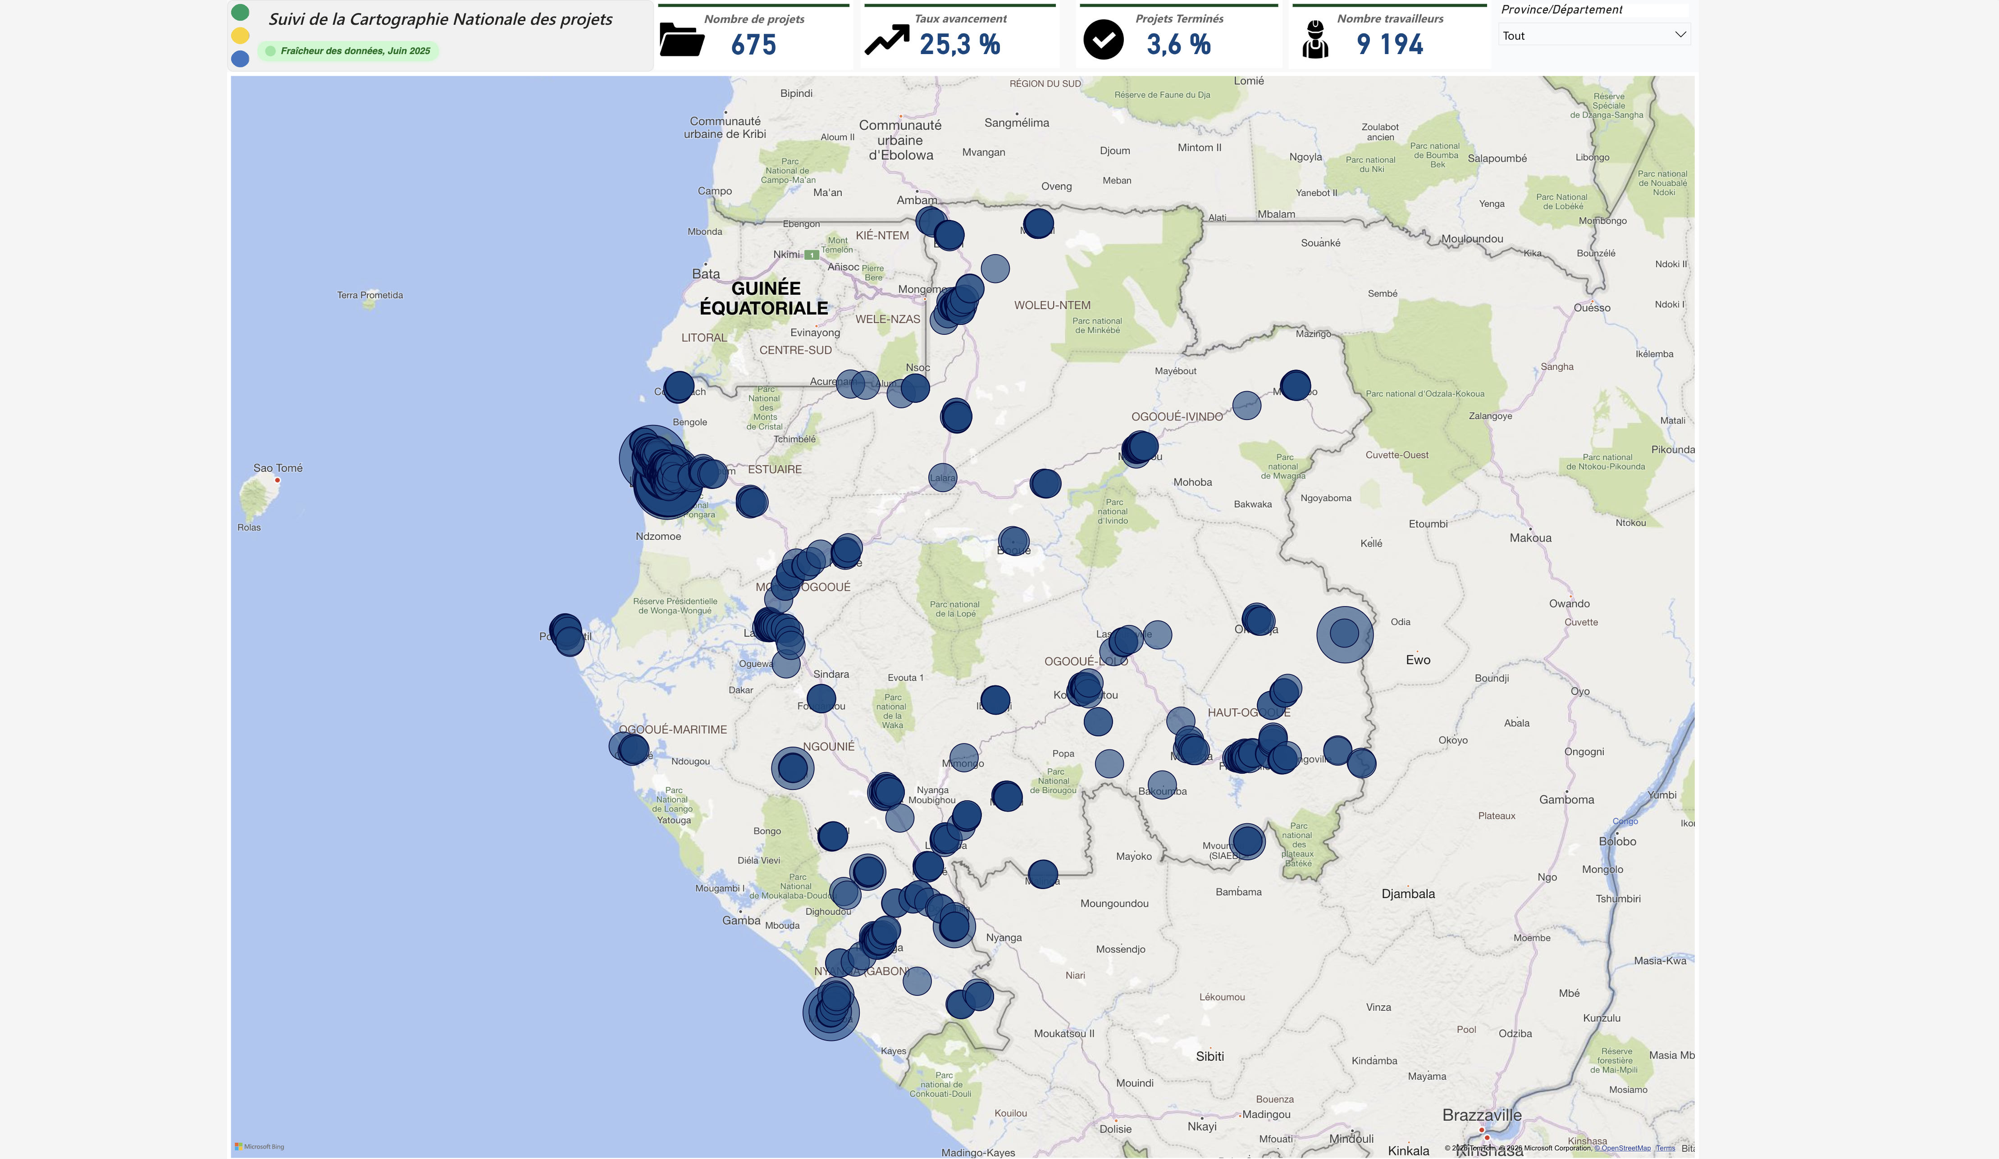Click the folder icon for Nombre de projets
The height and width of the screenshot is (1159, 1999).
click(x=681, y=41)
